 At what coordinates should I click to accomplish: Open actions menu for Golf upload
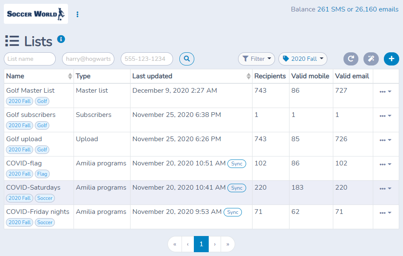(385, 140)
